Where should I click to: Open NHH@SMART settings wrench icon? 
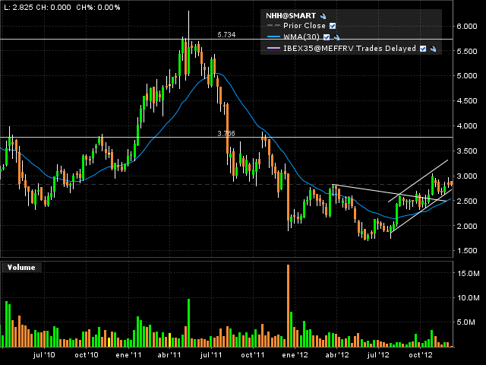click(x=323, y=16)
